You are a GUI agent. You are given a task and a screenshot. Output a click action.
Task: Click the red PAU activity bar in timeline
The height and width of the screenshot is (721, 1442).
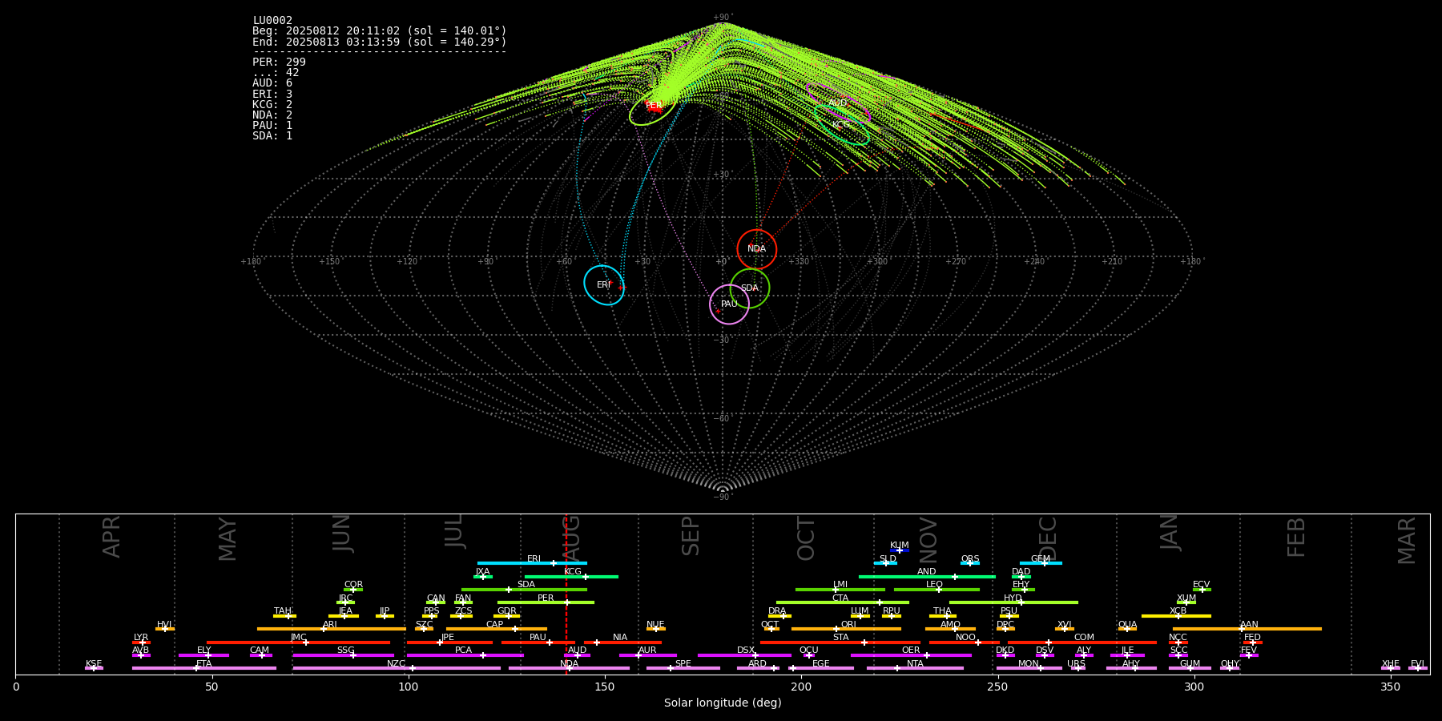point(538,642)
